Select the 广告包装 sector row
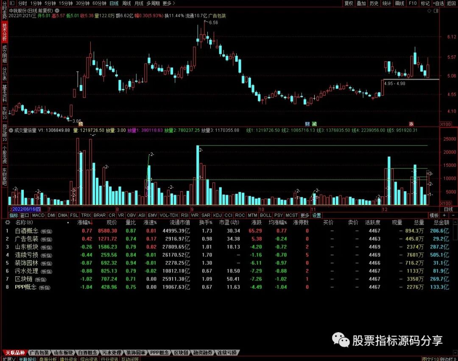Screen dimensions: 458x361 (x=228, y=239)
